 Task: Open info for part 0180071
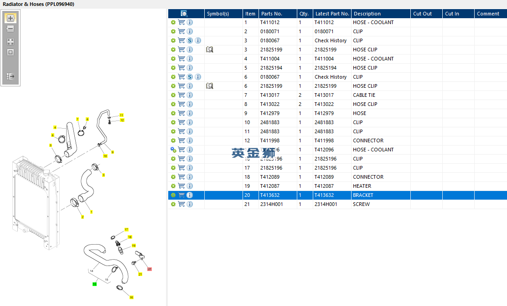(190, 31)
